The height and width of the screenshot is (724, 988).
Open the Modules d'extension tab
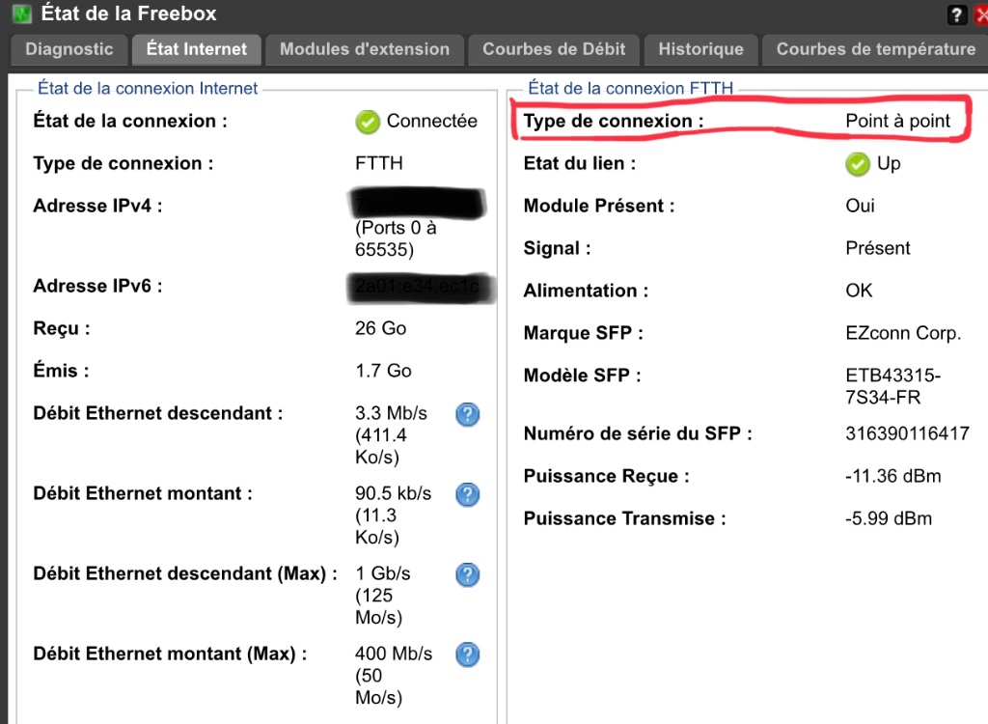point(365,49)
